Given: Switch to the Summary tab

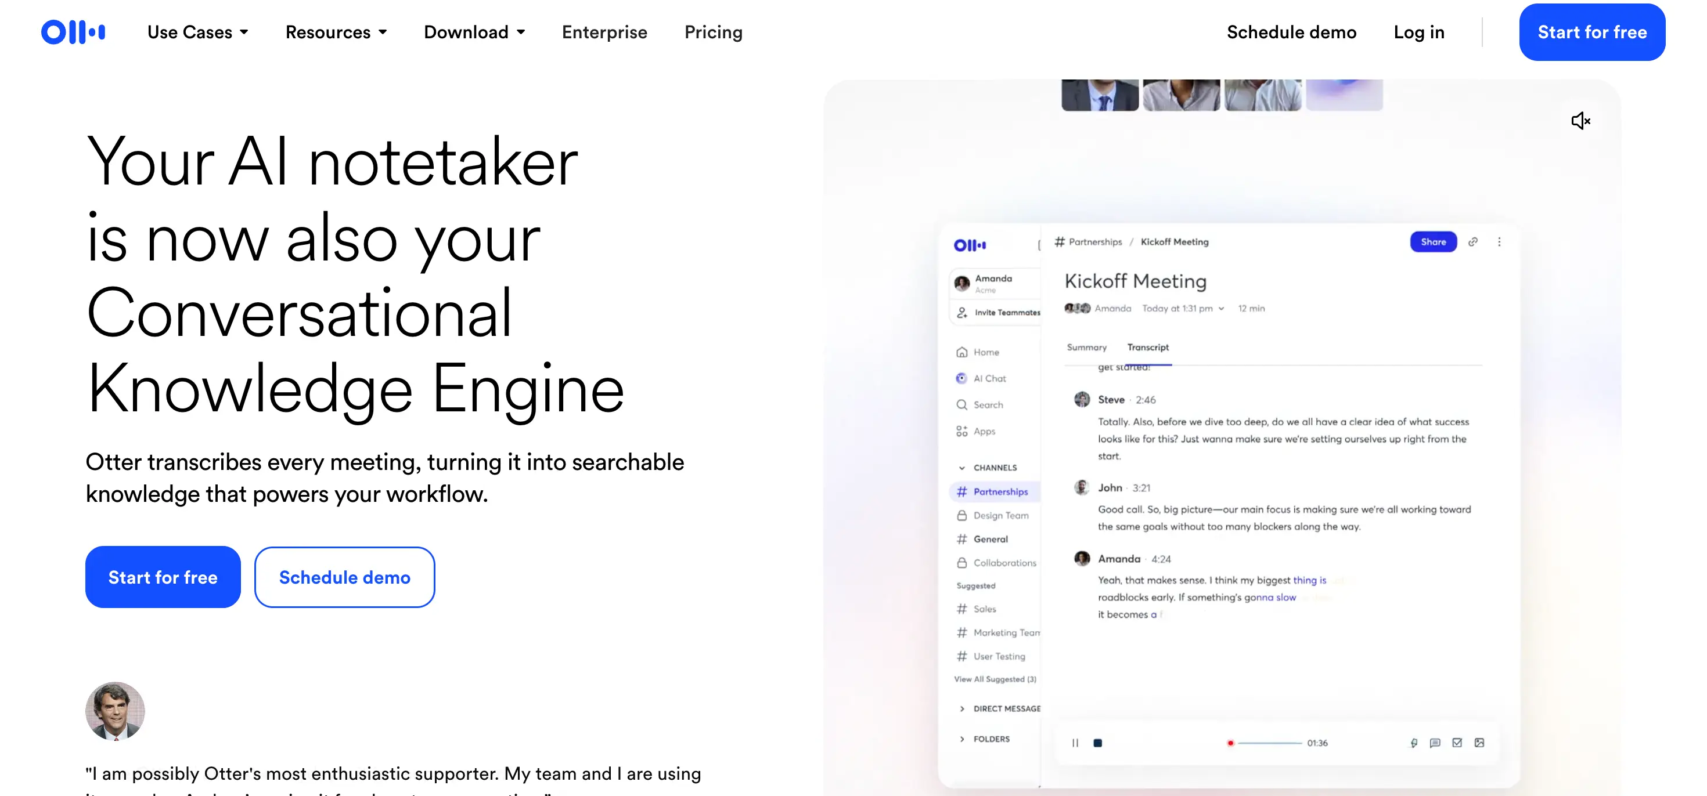Looking at the screenshot, I should pos(1087,347).
